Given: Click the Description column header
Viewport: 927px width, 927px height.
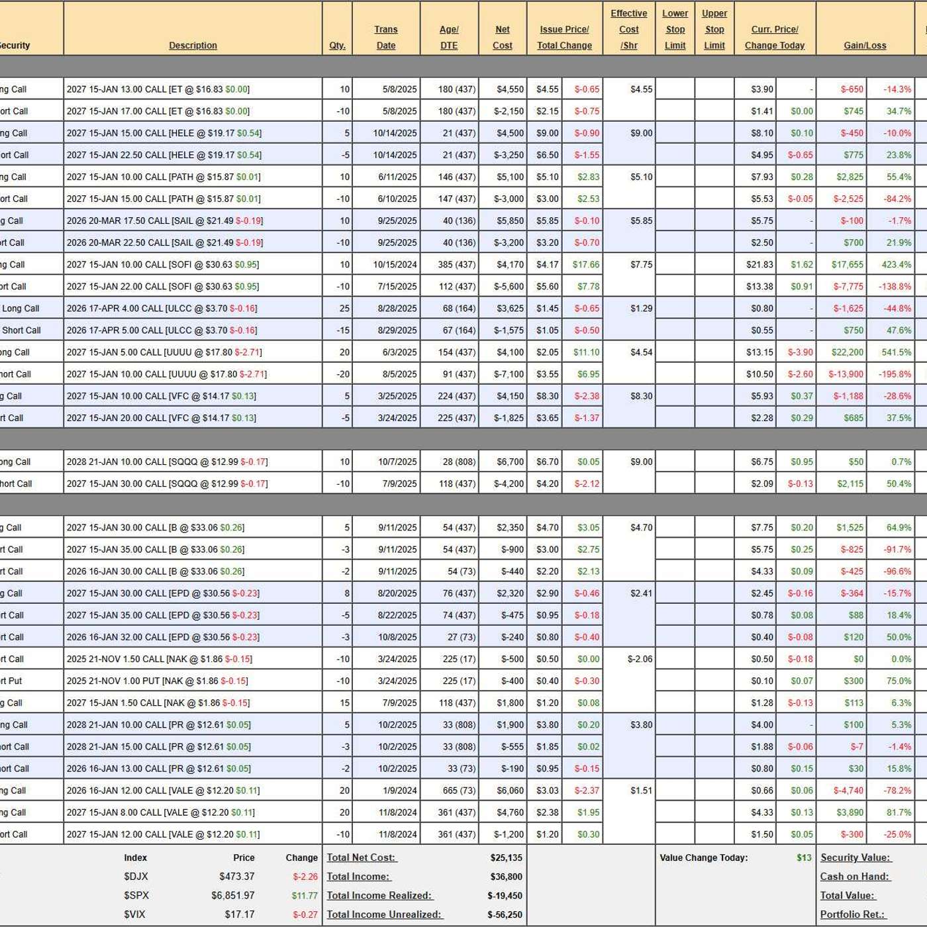Looking at the screenshot, I should point(193,45).
